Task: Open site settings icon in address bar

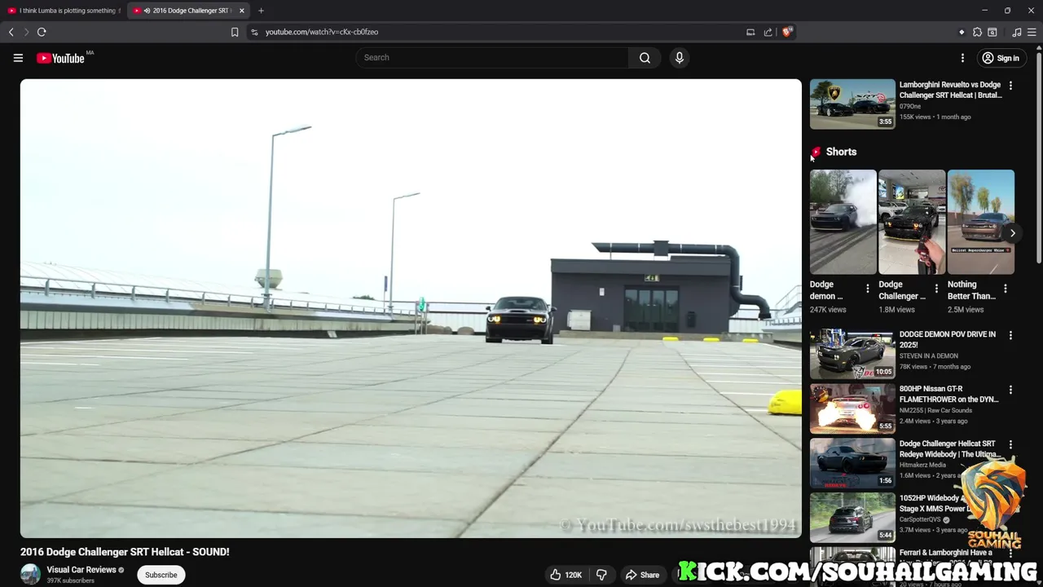Action: tap(254, 32)
